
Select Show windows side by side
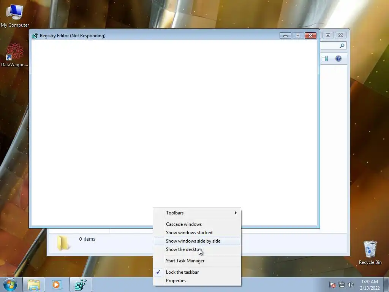click(197, 241)
